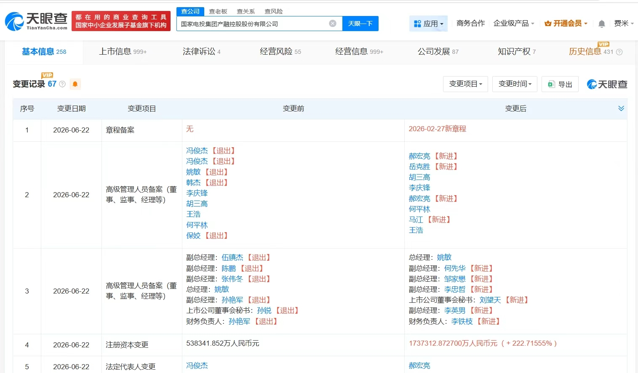Open the 开通会员 membership dropdown
Image resolution: width=638 pixels, height=373 pixels.
pos(566,24)
